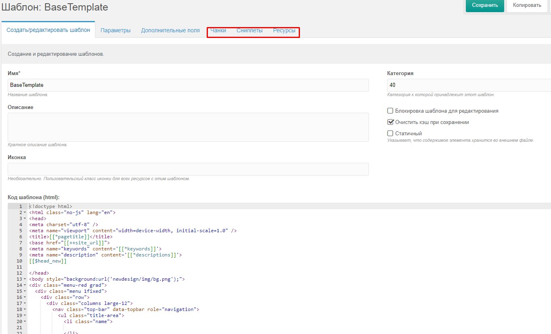
Task: Enable Блокировка шаблона для редактирования checkbox
Action: pos(390,111)
